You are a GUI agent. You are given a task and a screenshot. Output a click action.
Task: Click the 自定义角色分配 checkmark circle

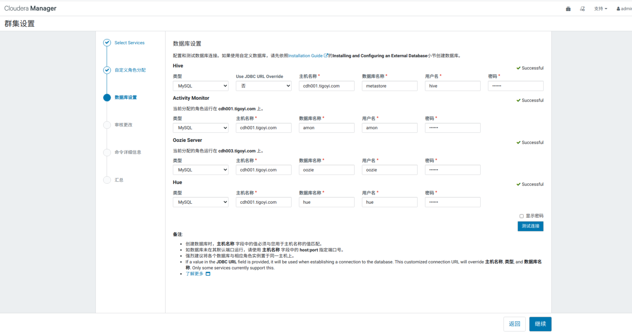pyautogui.click(x=107, y=70)
